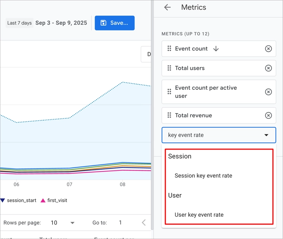The image size is (283, 239).
Task: Click the back arrow in Metrics panel
Action: click(x=168, y=7)
